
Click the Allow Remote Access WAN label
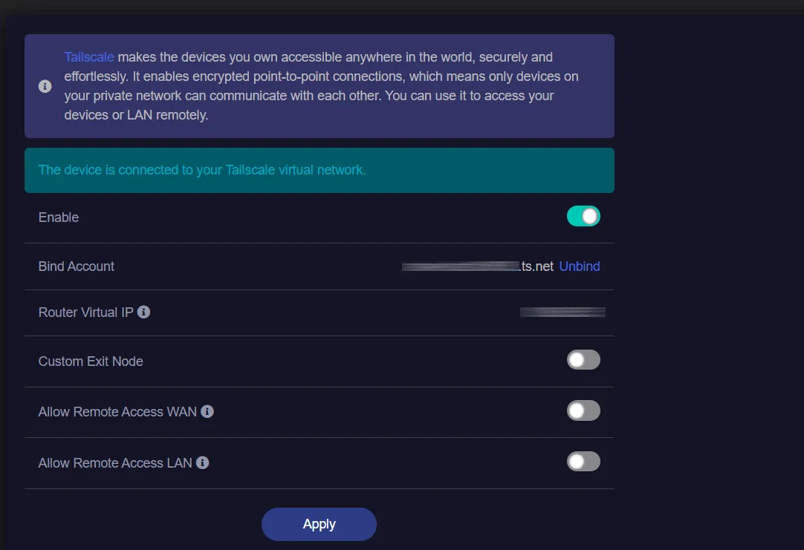pos(117,412)
